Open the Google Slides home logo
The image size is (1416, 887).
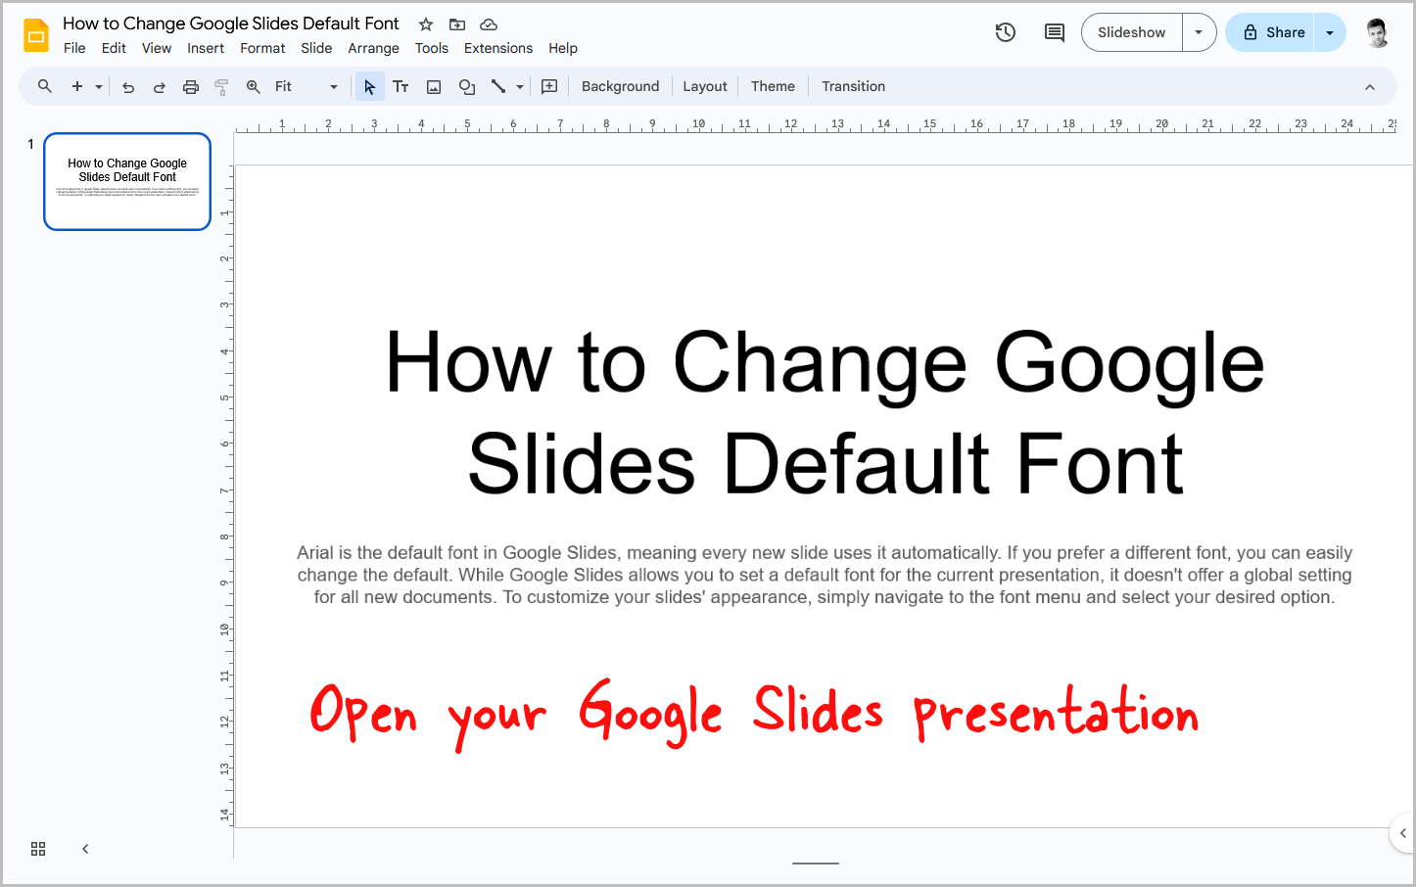click(x=36, y=35)
